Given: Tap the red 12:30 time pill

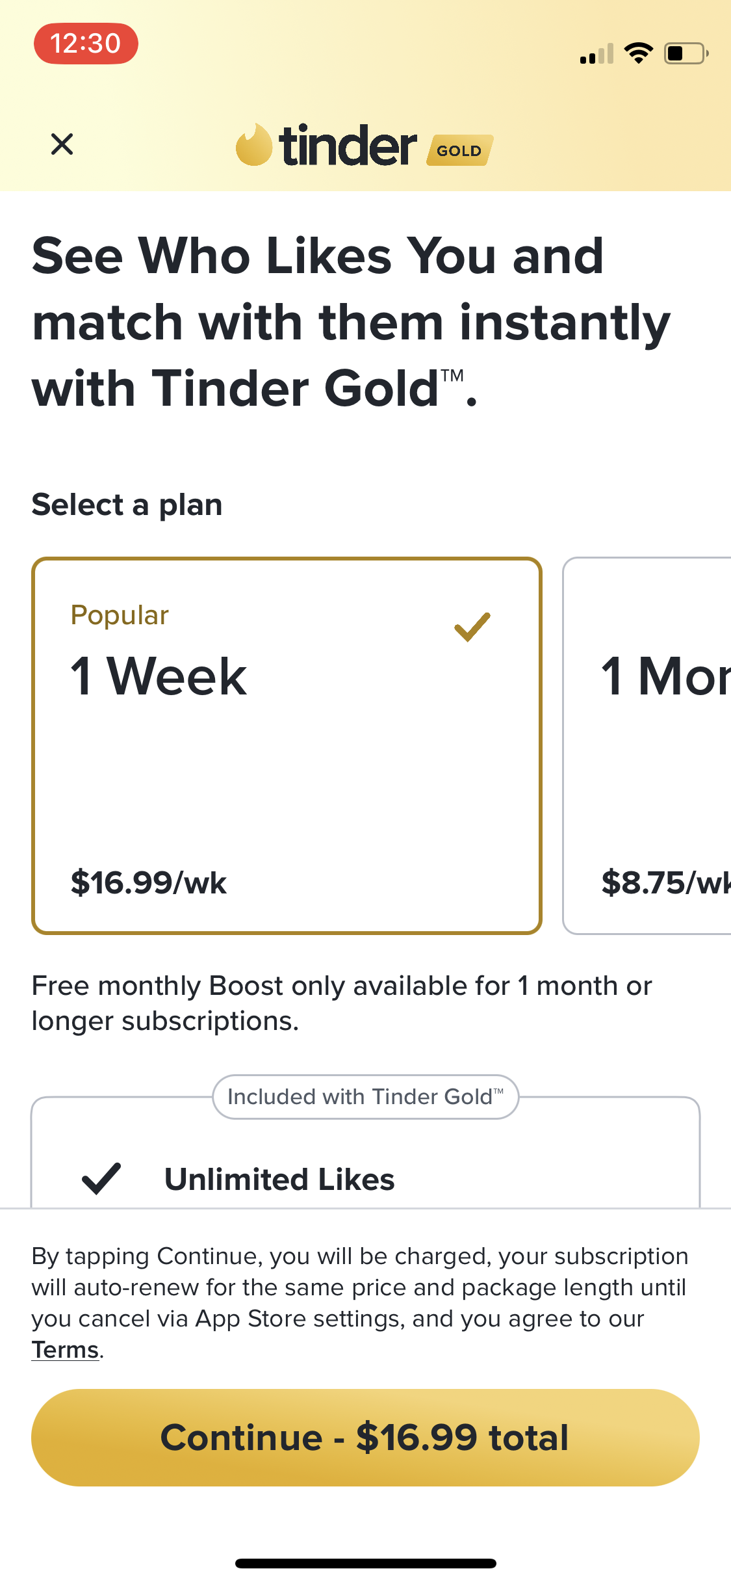Looking at the screenshot, I should click(x=86, y=44).
